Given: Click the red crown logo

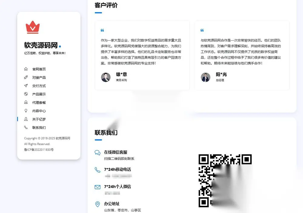Looking at the screenshot, I should tap(33, 27).
